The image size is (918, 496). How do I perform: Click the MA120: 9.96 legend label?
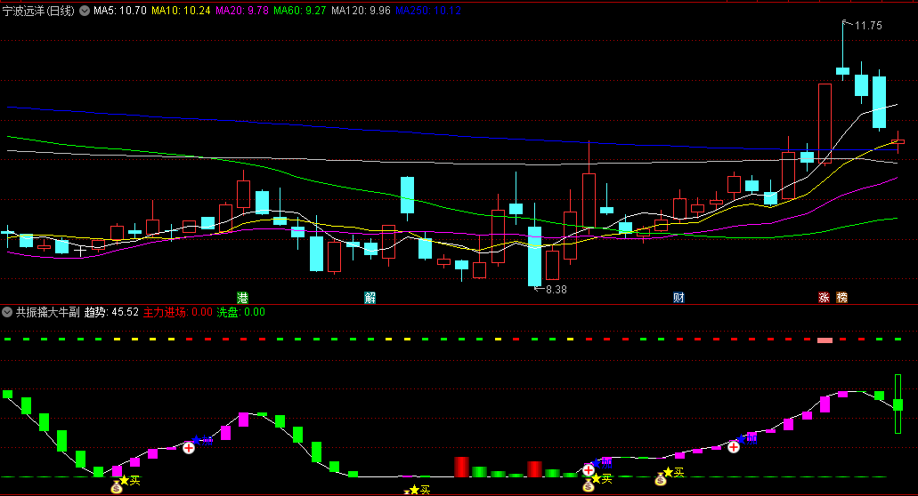(361, 11)
